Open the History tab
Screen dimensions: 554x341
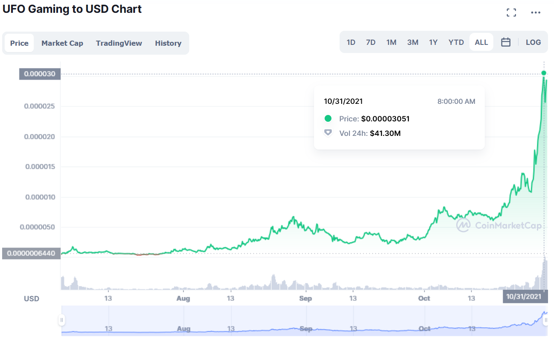pos(168,43)
